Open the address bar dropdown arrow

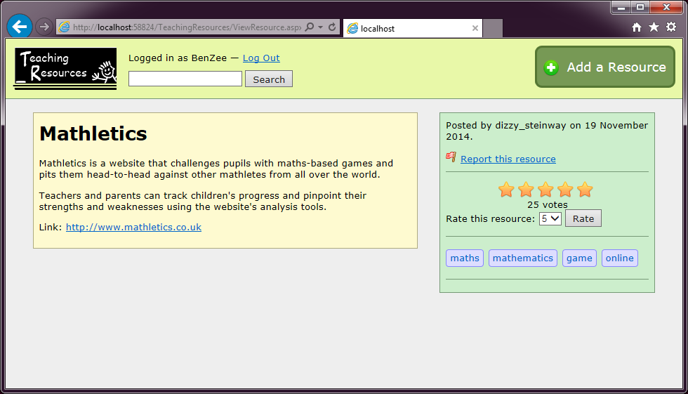pos(321,27)
